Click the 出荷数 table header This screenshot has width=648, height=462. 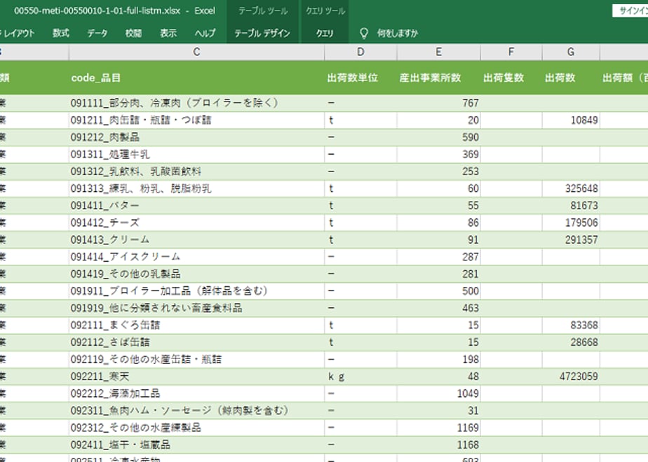pyautogui.click(x=571, y=78)
